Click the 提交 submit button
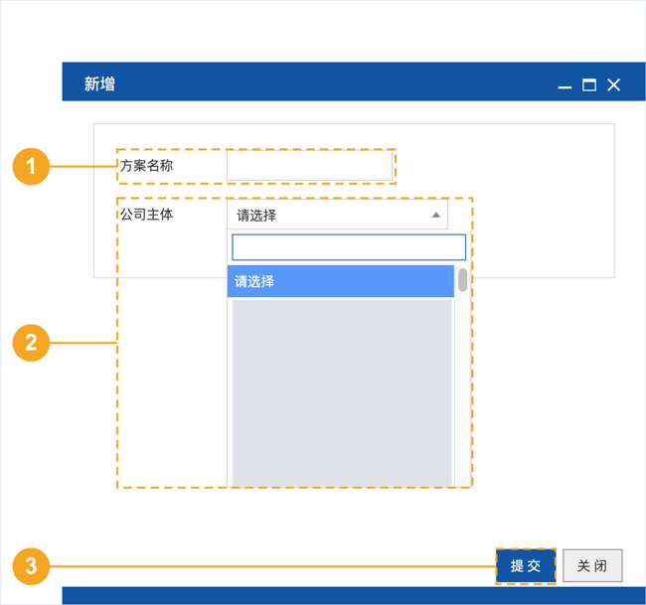The image size is (646, 605). coord(526,565)
